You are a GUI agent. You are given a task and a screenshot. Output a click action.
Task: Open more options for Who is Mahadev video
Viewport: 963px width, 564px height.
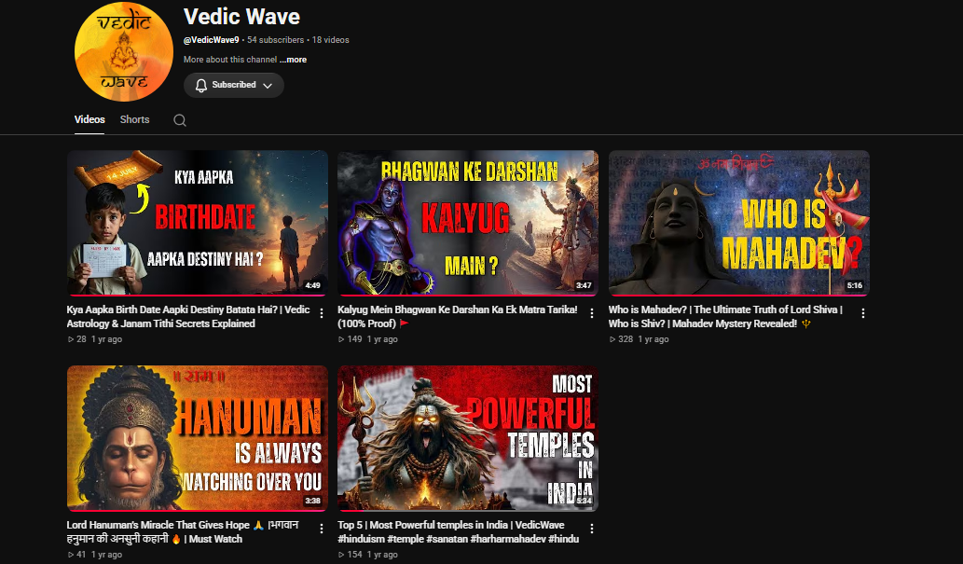point(863,313)
